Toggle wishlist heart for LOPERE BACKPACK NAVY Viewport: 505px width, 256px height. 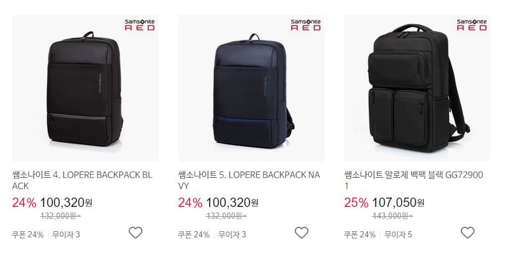302,233
